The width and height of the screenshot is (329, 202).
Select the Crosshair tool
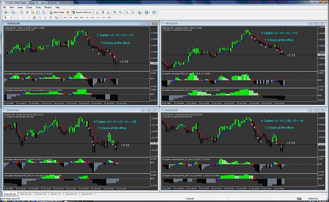11,17
